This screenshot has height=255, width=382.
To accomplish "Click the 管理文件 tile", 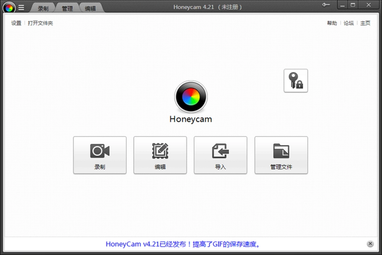I will click(281, 155).
